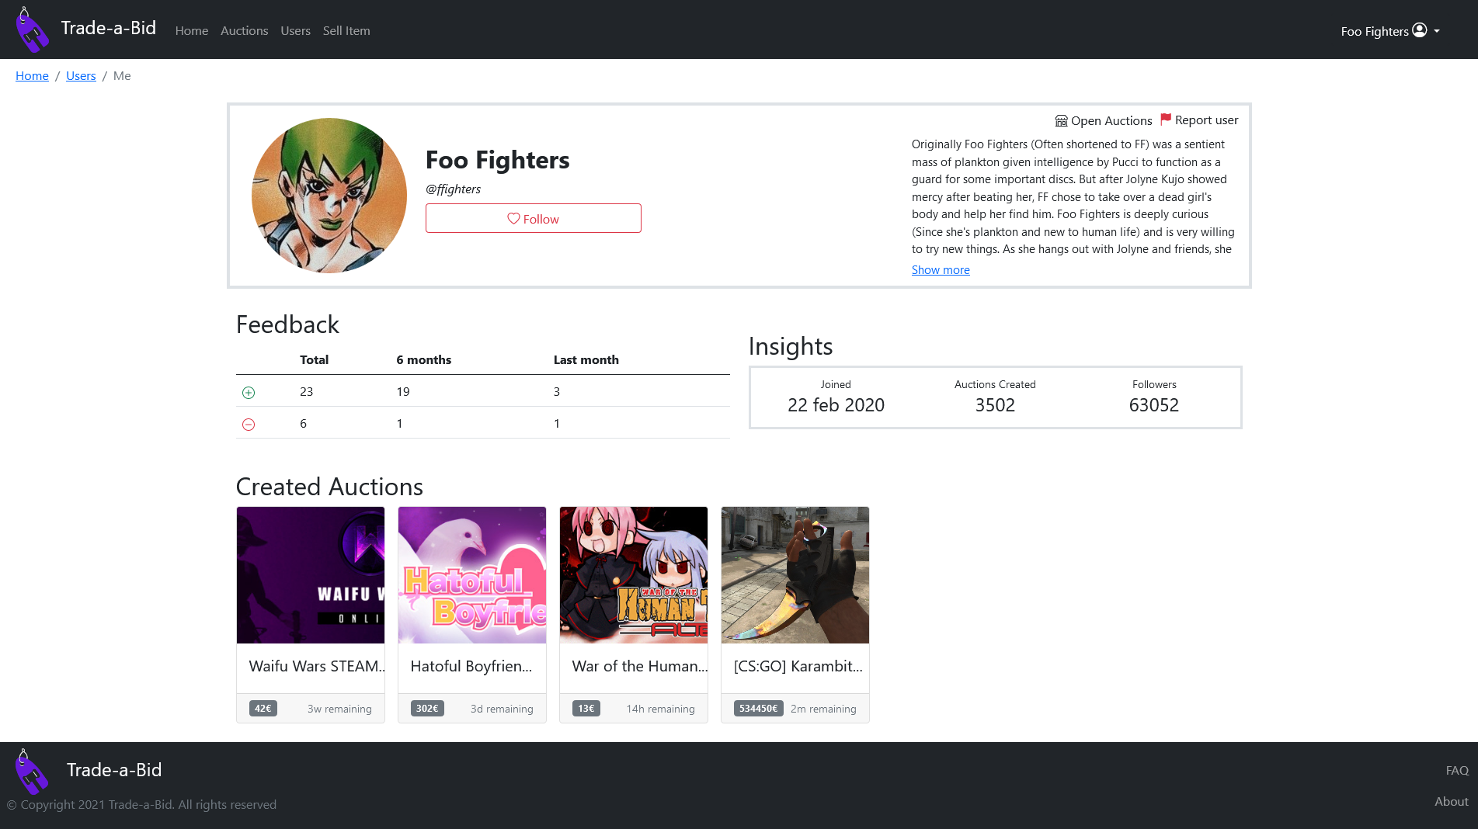Image resolution: width=1478 pixels, height=829 pixels.
Task: Open the Sell Item nav item
Action: pos(346,30)
